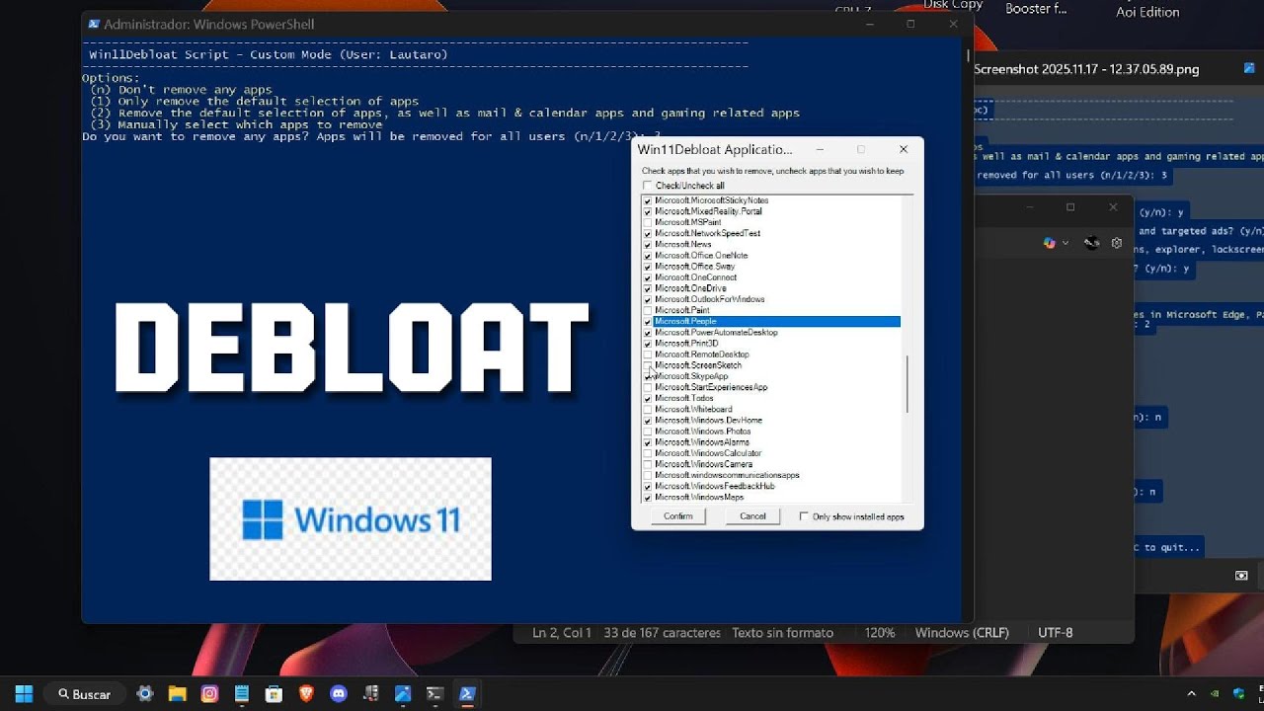The image size is (1264, 711).
Task: Uncheck Microsoft.NetworkSpeedTest
Action: tap(648, 234)
